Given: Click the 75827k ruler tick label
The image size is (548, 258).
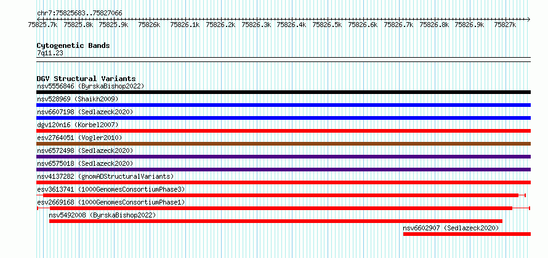Looking at the screenshot, I should 505,25.
